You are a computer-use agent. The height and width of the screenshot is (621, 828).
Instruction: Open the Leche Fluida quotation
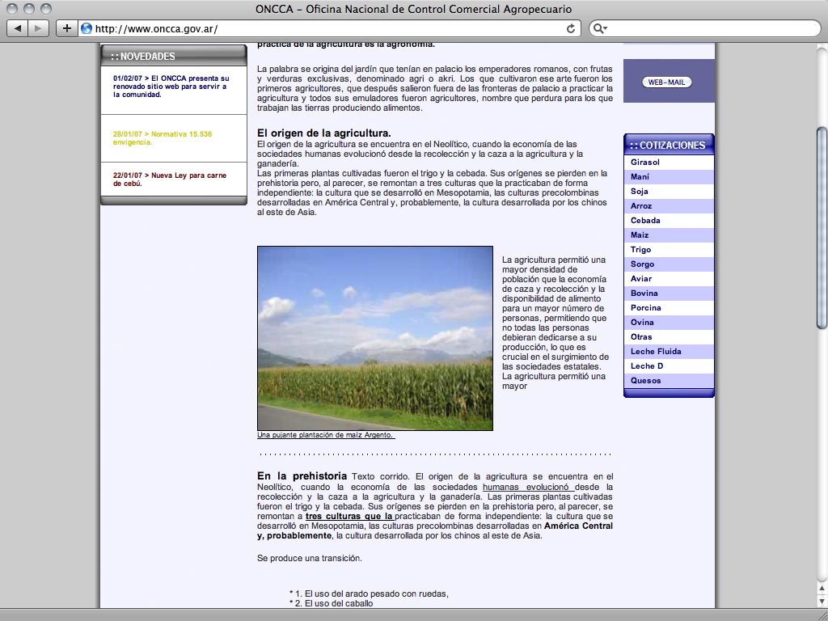point(669,351)
